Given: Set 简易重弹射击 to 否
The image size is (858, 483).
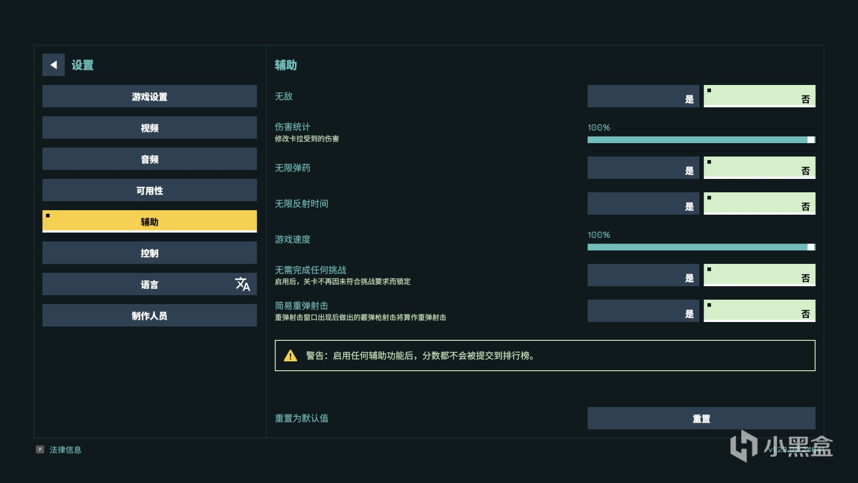Looking at the screenshot, I should [x=760, y=311].
